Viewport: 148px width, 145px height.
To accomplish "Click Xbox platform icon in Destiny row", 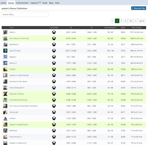I will pos(54,32).
